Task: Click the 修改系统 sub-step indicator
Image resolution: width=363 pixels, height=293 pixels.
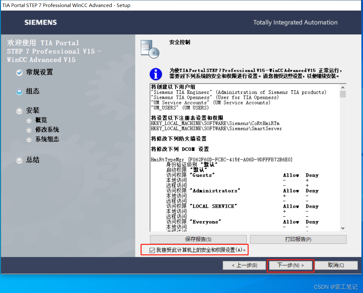Action: point(29,130)
